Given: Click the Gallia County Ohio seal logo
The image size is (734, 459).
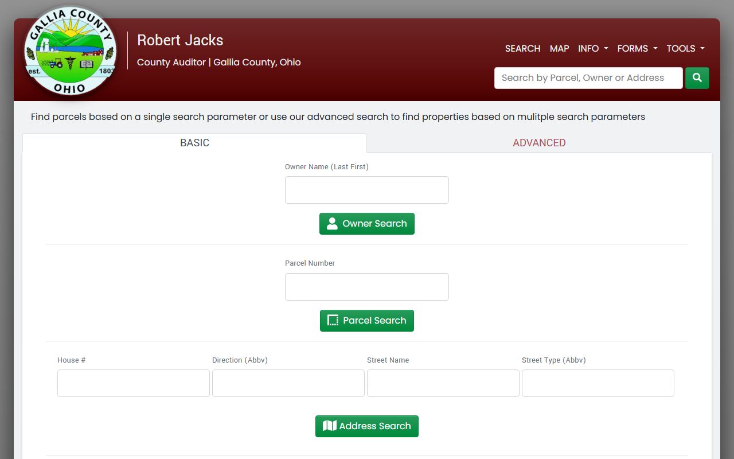Looking at the screenshot, I should 70,51.
